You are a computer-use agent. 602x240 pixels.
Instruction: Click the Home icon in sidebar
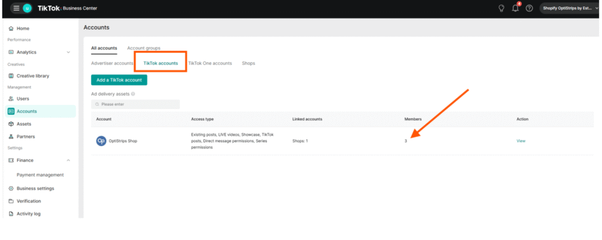pyautogui.click(x=11, y=28)
